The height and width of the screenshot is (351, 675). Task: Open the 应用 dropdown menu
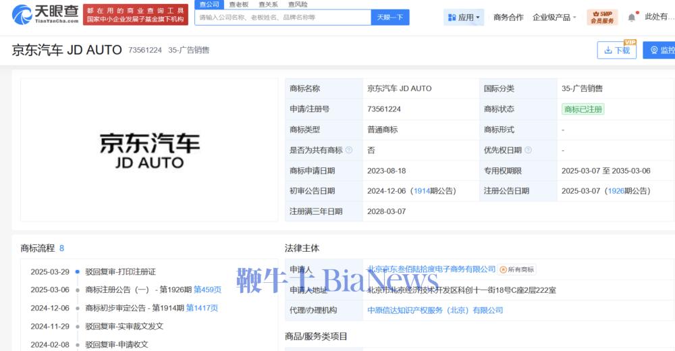[463, 17]
